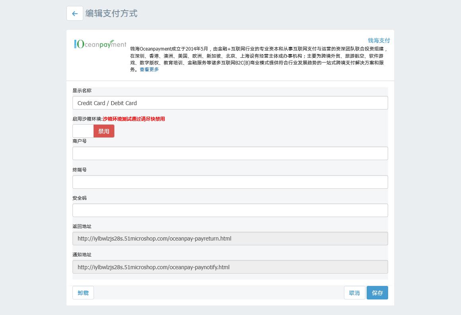
Task: Click the 终端号 field label
Action: pyautogui.click(x=80, y=170)
